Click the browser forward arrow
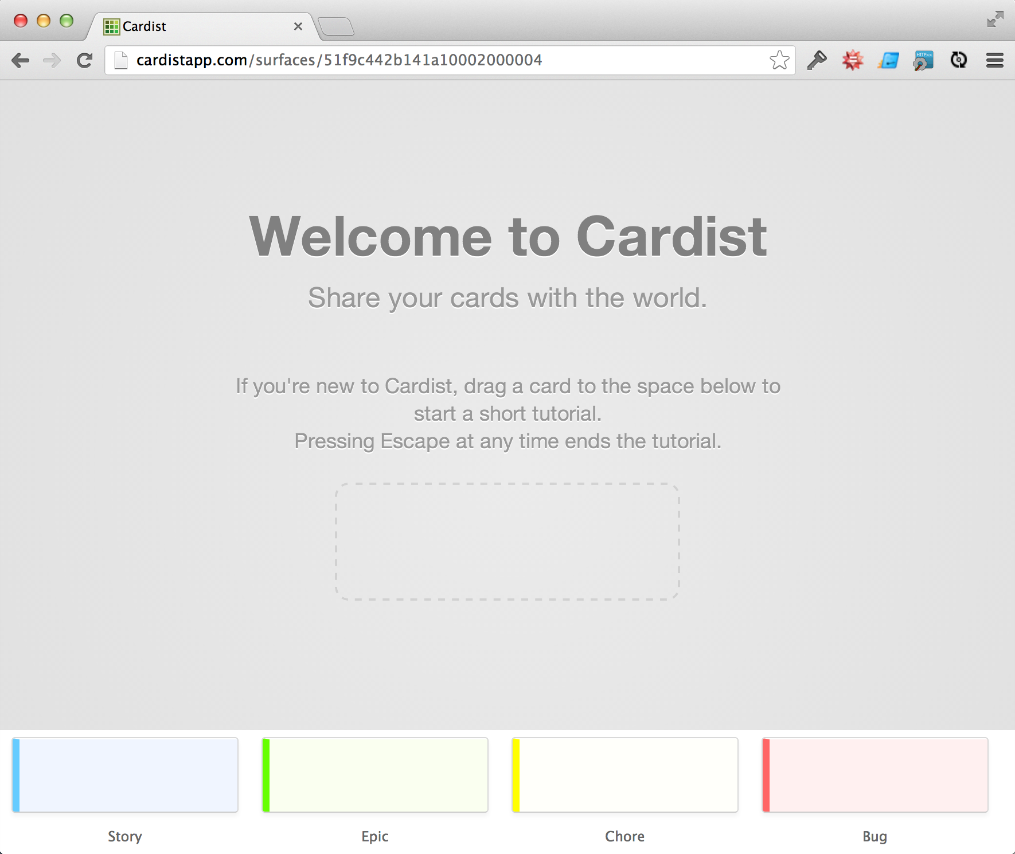Viewport: 1015px width, 854px height. pos(52,60)
